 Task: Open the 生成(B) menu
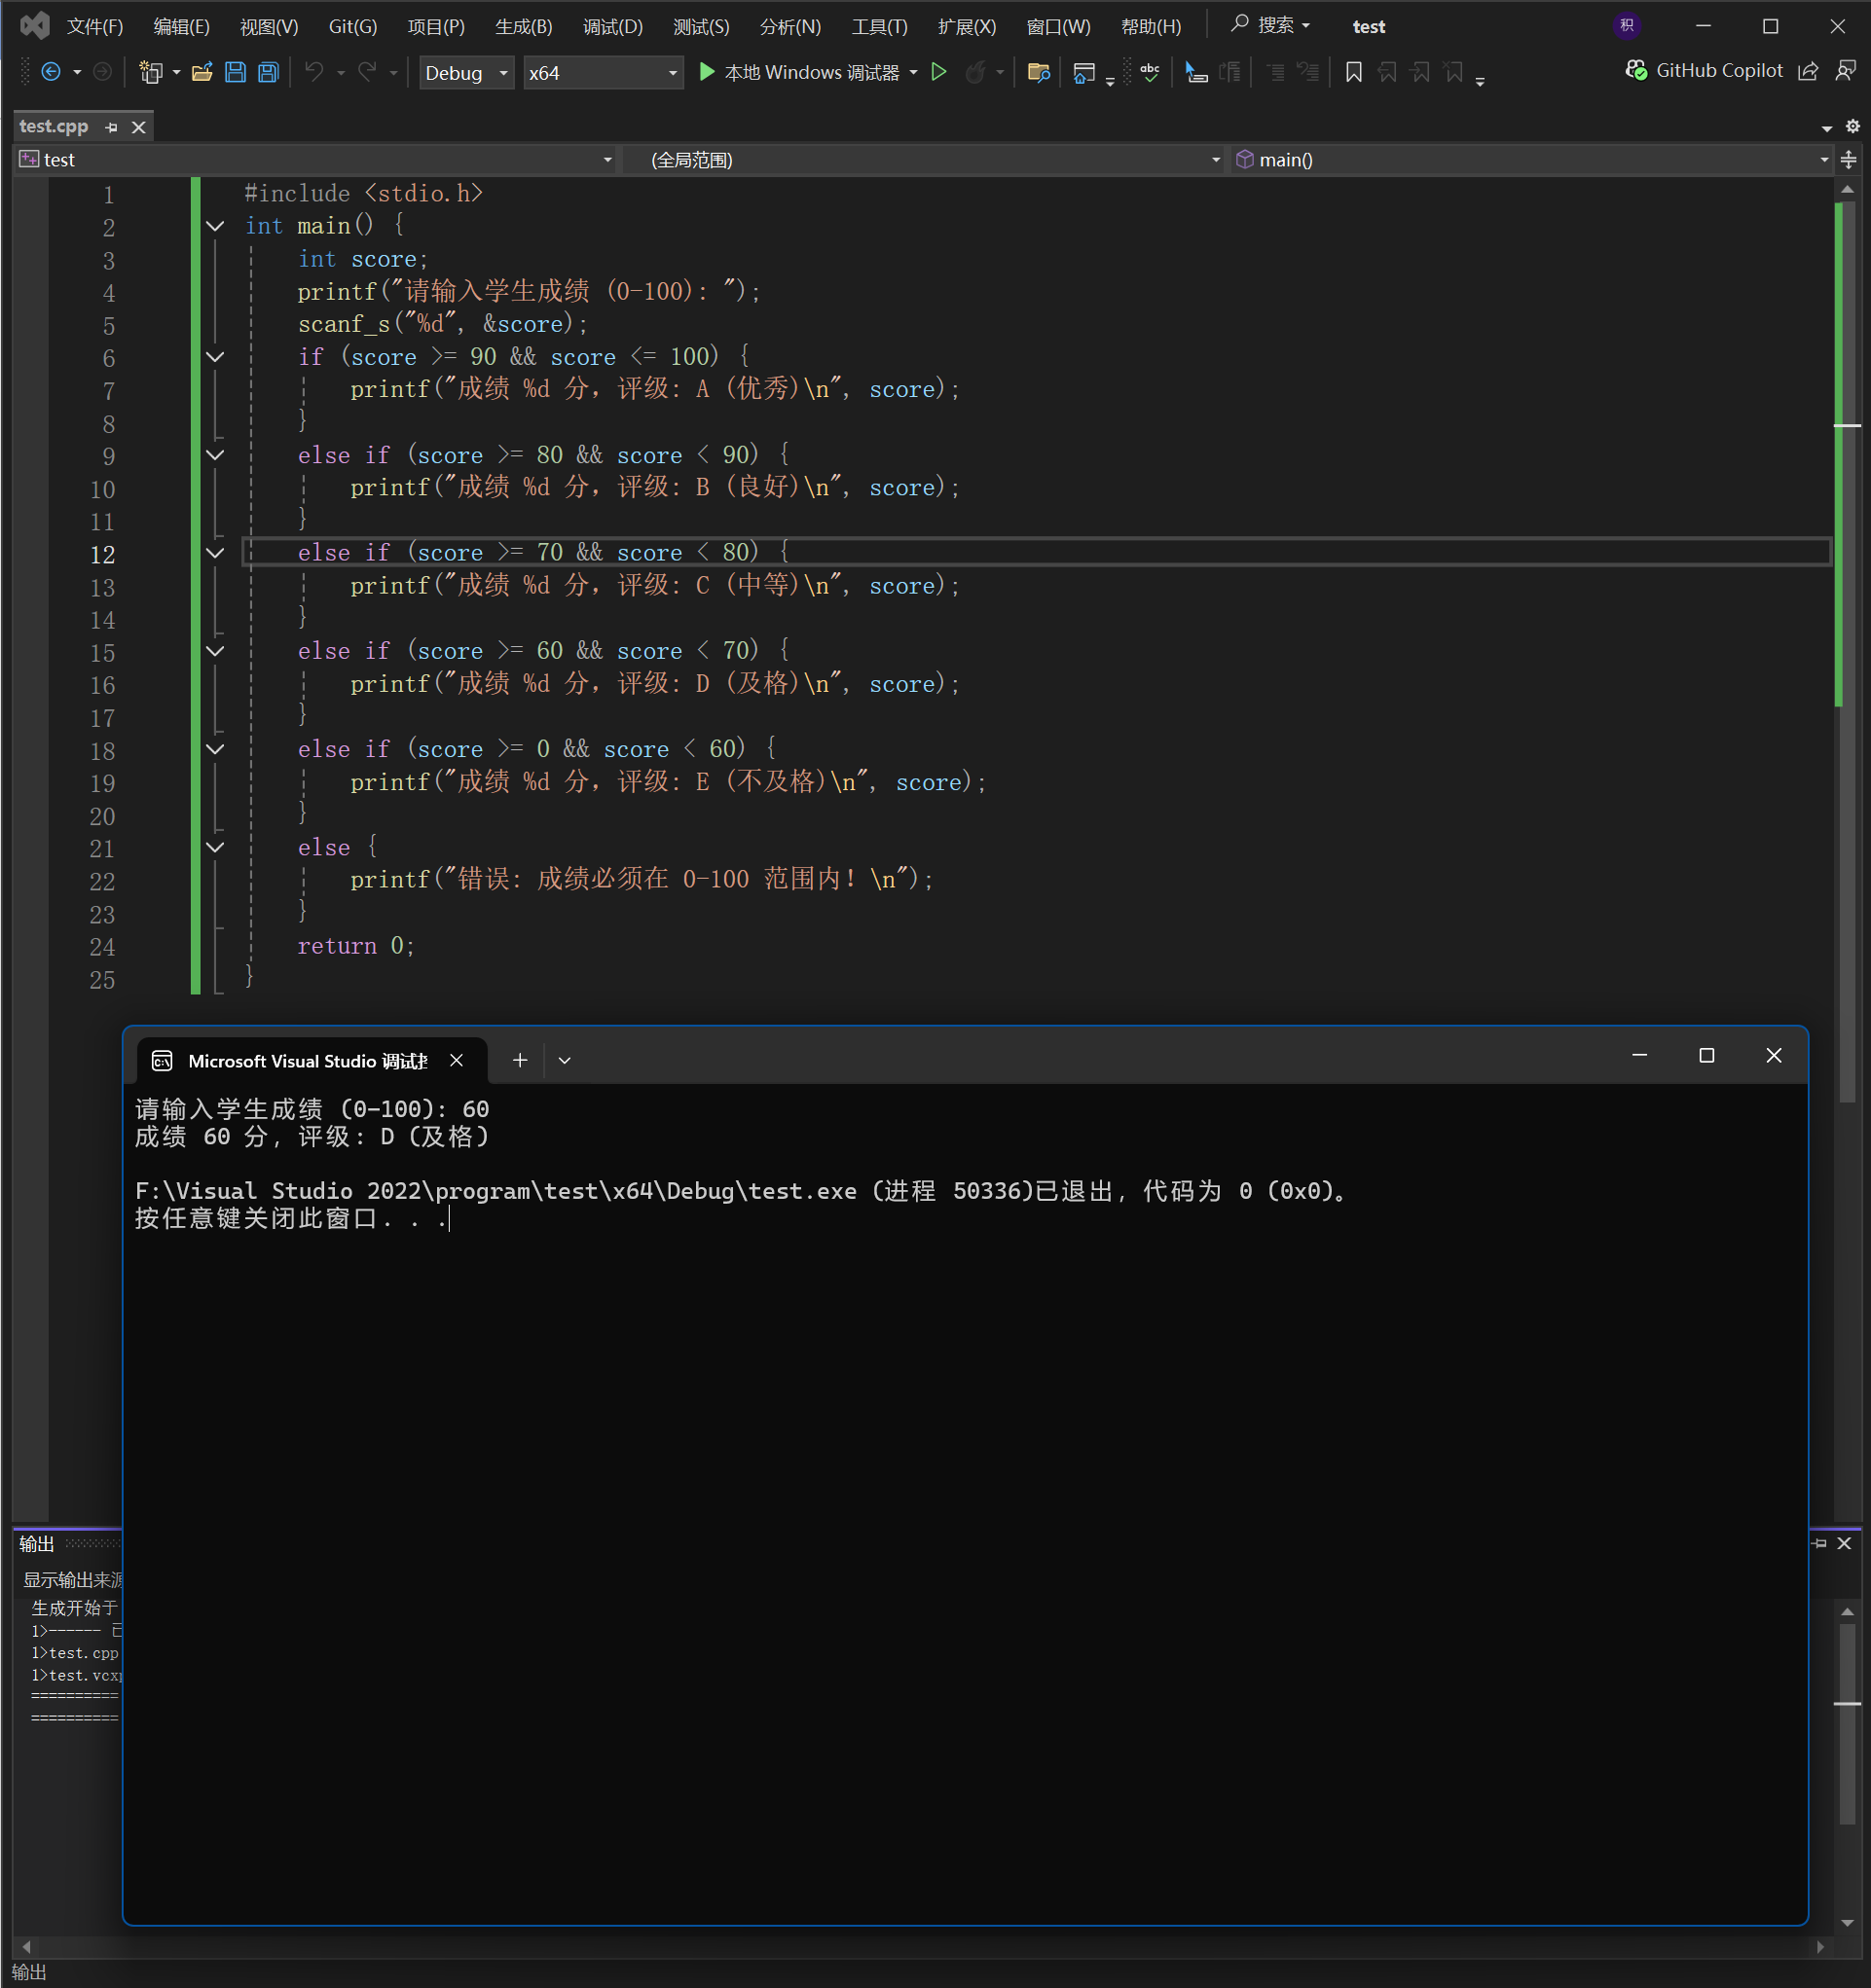(x=524, y=27)
